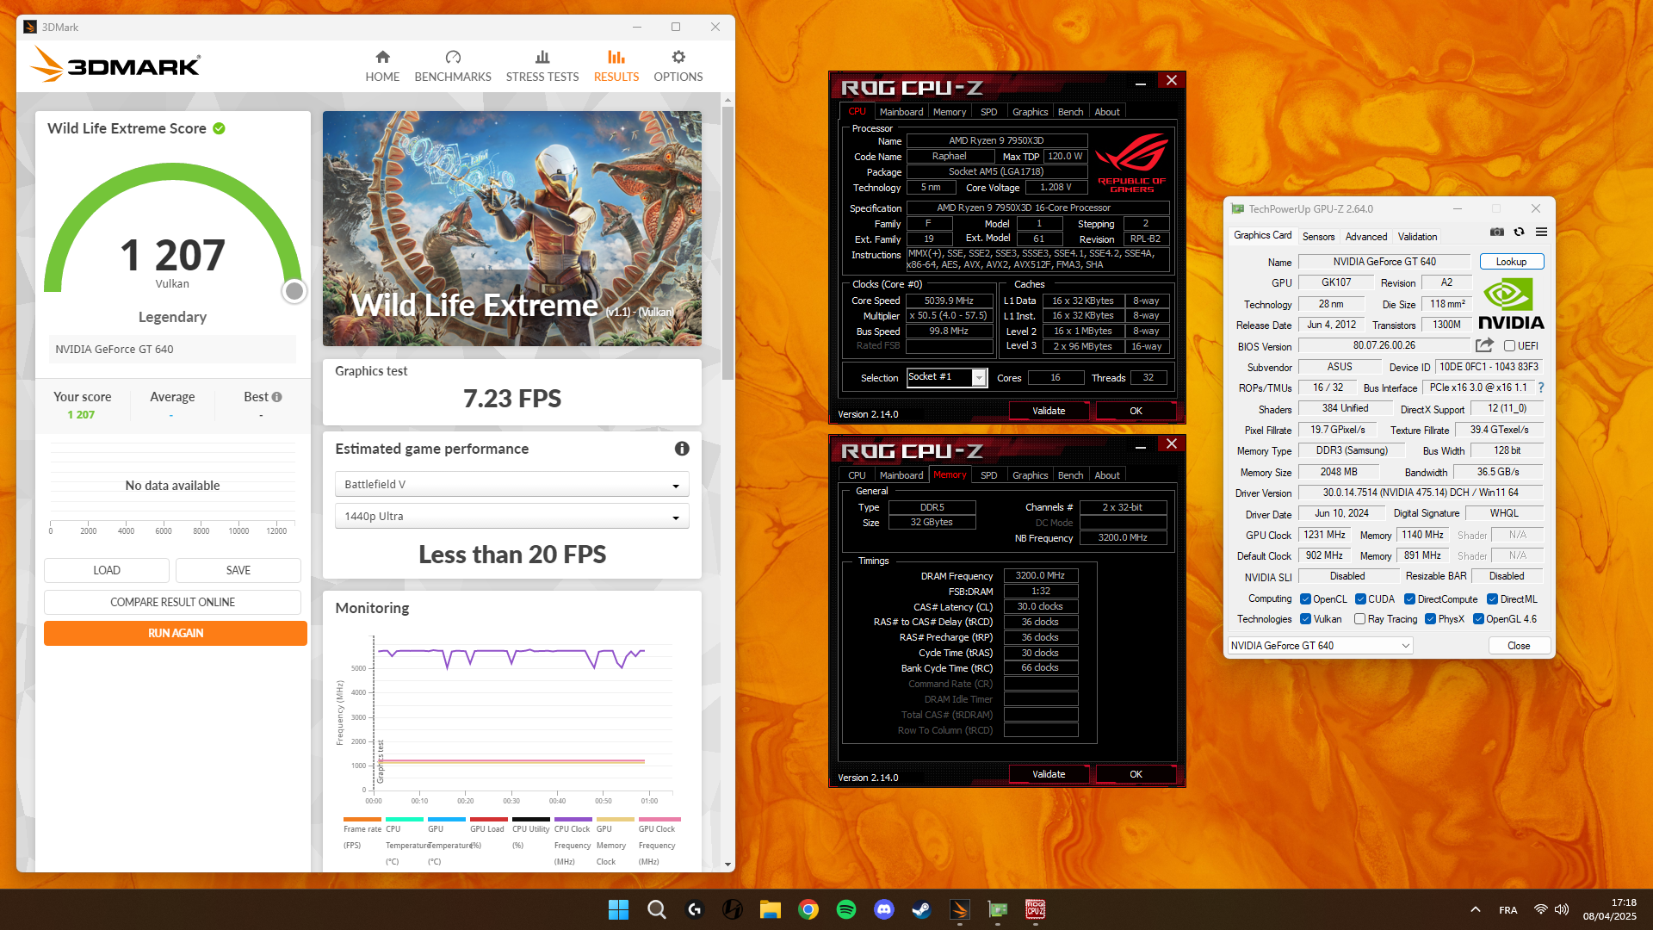Open Google Chrome from the taskbar
1653x930 pixels.
tap(808, 909)
